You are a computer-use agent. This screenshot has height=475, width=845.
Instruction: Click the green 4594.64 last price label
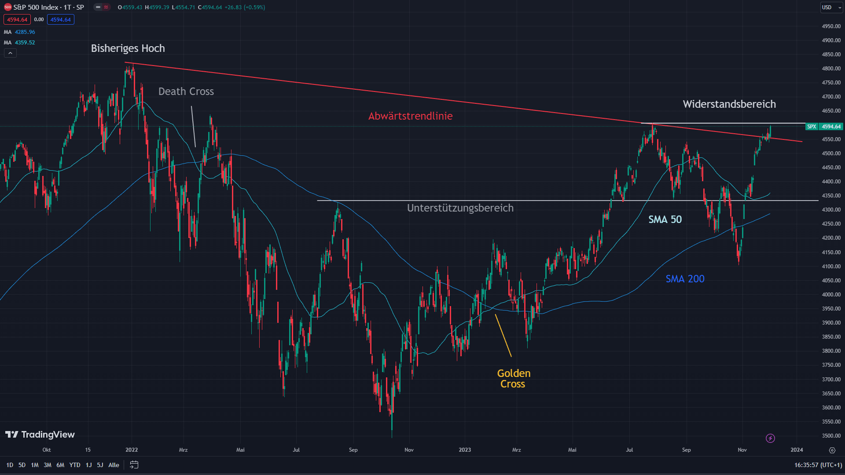tap(831, 127)
